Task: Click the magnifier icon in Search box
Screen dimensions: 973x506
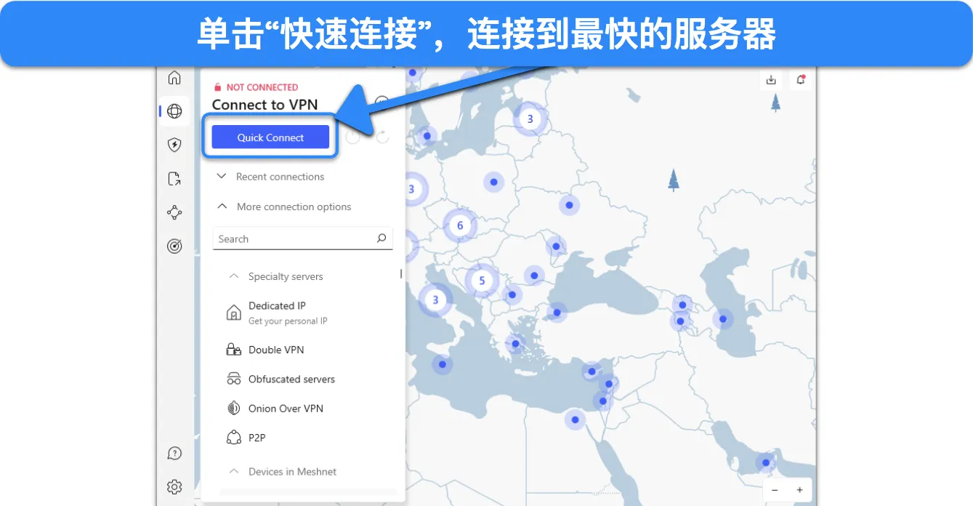Action: tap(381, 238)
